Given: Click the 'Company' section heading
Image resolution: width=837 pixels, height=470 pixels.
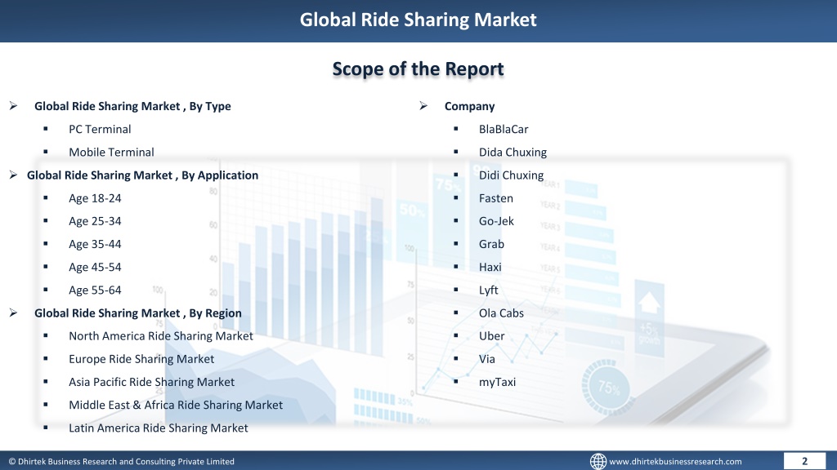Looking at the screenshot, I should (x=470, y=106).
